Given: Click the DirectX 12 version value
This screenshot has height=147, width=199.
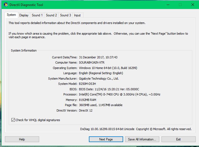Looking at the screenshot, I should tap(86, 110).
